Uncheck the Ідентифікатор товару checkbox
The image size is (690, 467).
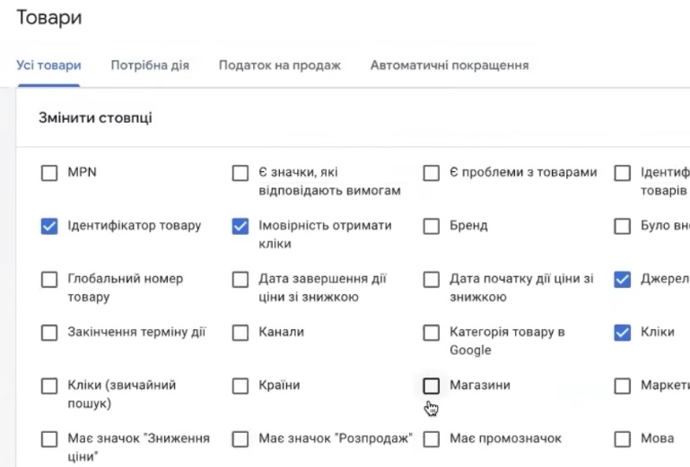tap(49, 227)
